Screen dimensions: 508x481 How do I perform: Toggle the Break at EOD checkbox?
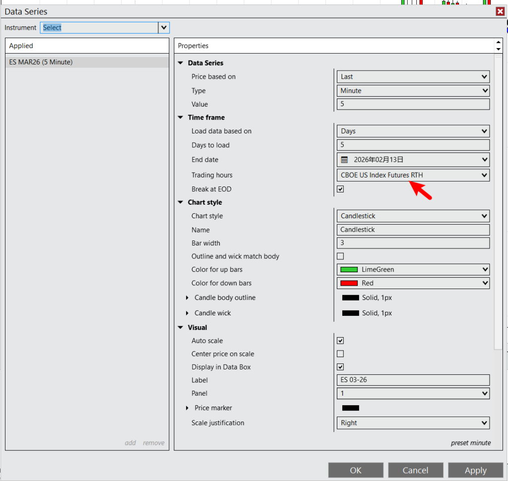pos(340,189)
